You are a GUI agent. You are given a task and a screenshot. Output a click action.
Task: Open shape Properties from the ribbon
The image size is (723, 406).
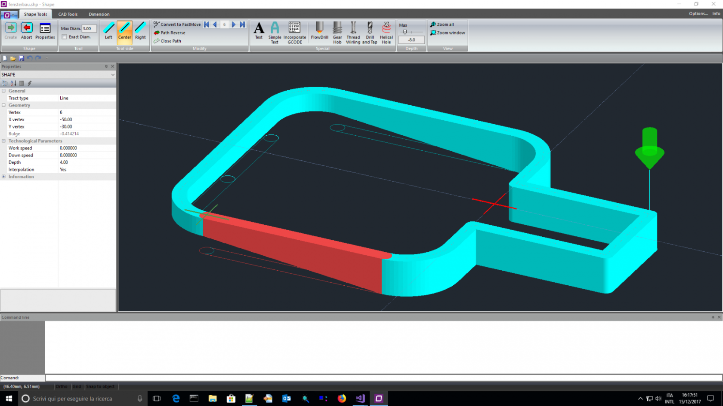45,31
